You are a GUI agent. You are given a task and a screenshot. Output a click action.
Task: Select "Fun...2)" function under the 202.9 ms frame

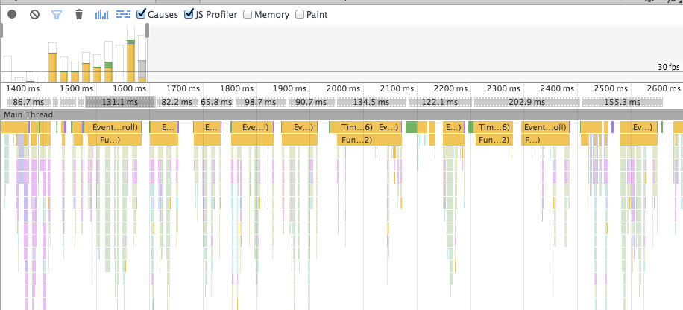coord(494,140)
